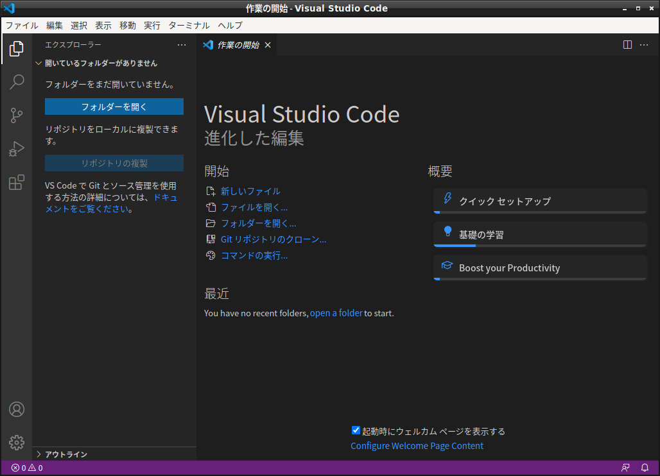This screenshot has height=476, width=660.
Task: Open the 実行 menu
Action: [152, 25]
